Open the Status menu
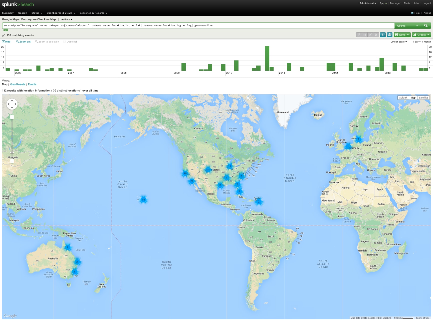The image size is (433, 321). [37, 13]
